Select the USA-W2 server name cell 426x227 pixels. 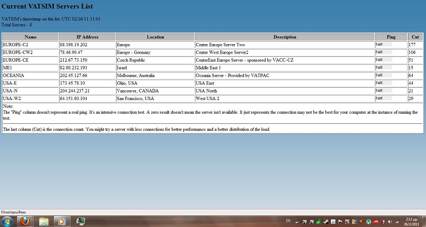click(30, 98)
